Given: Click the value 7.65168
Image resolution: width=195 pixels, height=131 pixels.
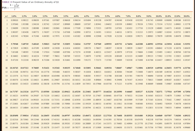Looking at the screenshot, I should click(15, 52).
